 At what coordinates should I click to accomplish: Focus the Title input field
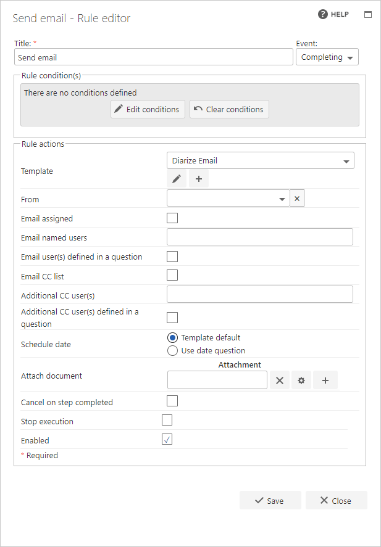(154, 57)
